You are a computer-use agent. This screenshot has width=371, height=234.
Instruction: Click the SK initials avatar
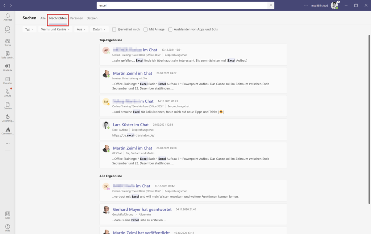pyautogui.click(x=106, y=186)
